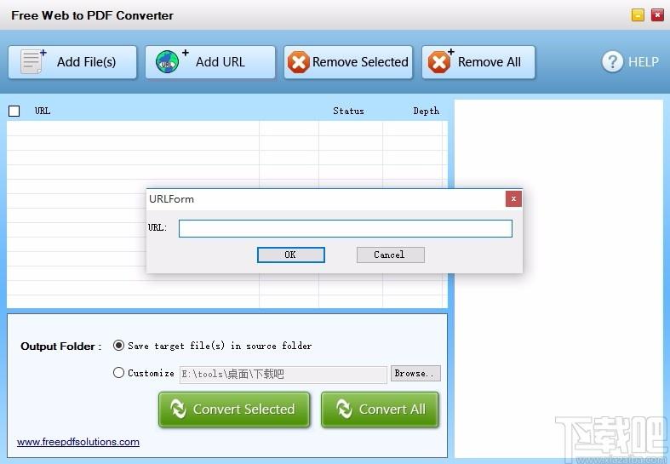
Task: Open help via the question mark icon
Action: 612,61
